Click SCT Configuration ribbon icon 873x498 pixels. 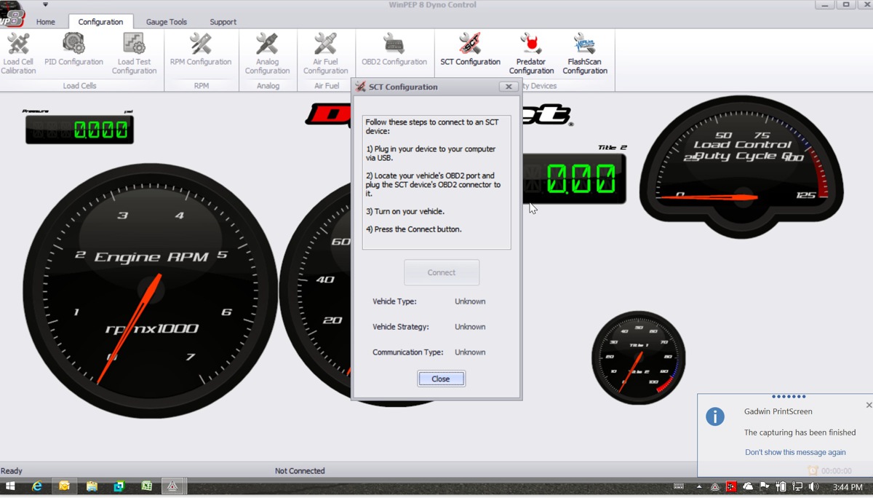(470, 50)
